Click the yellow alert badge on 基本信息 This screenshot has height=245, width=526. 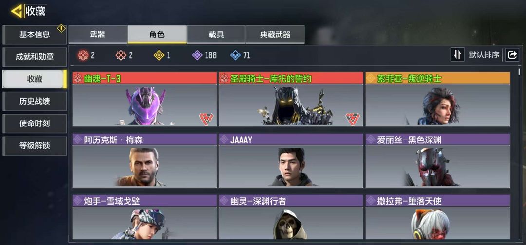click(x=61, y=29)
